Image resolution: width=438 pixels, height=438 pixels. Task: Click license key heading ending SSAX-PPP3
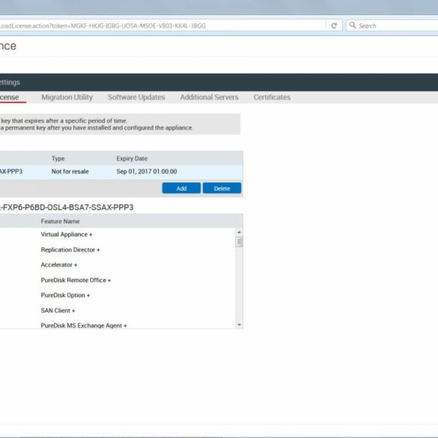67,207
